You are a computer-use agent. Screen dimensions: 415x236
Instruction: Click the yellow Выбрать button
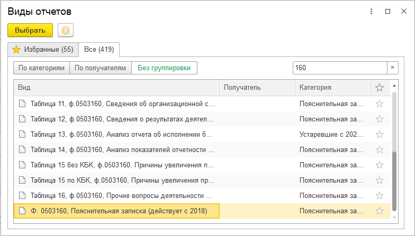coord(30,30)
